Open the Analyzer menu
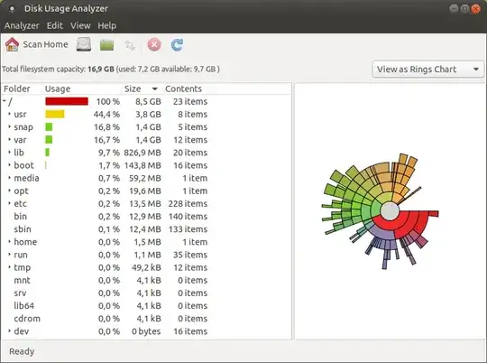Viewport: 487px width, 363px height. coord(22,25)
